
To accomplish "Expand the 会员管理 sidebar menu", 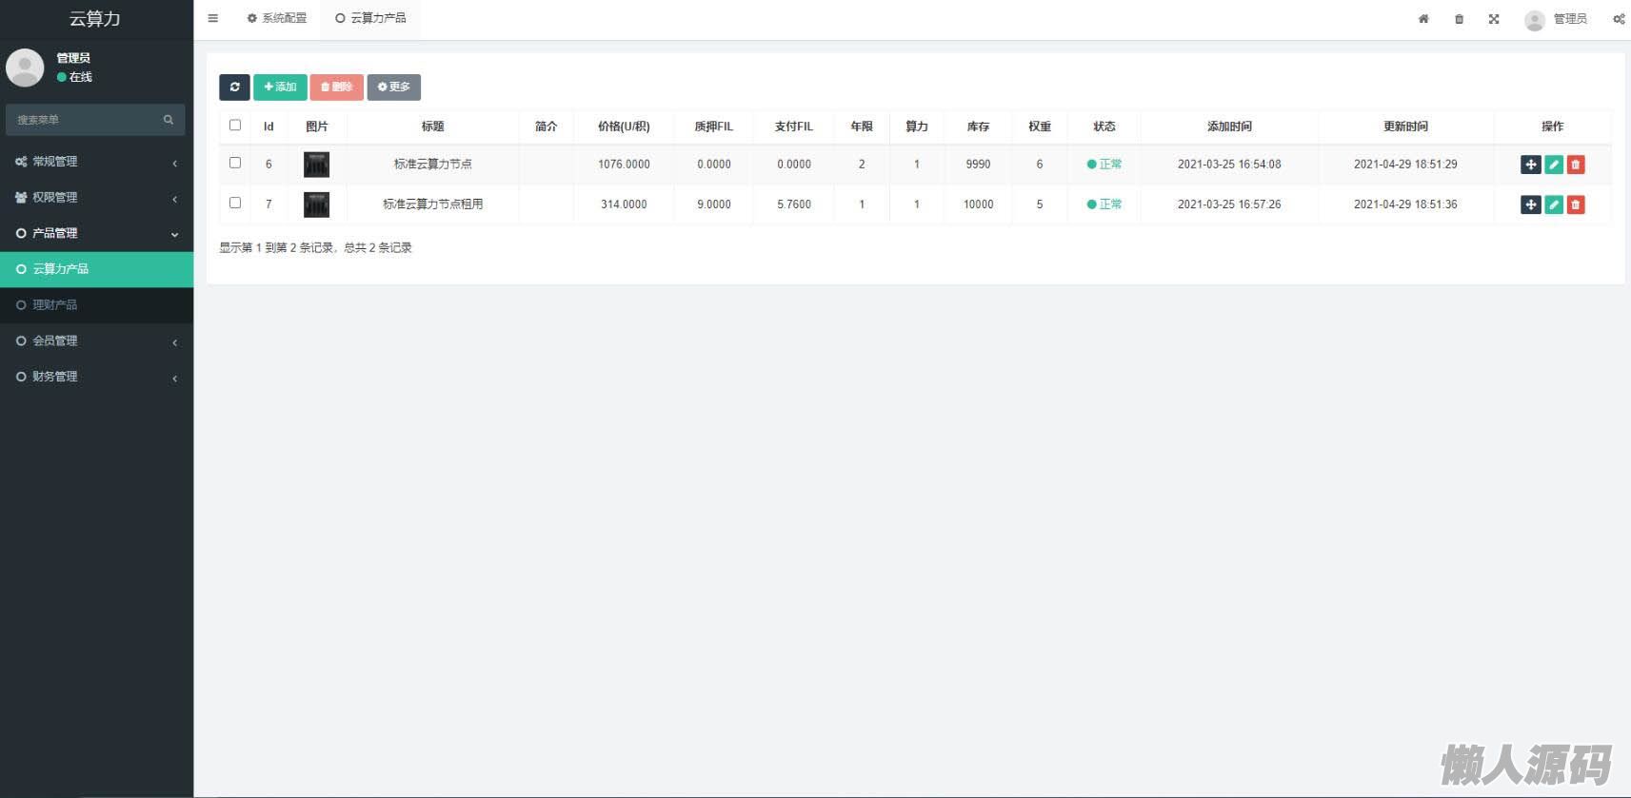I will [96, 341].
